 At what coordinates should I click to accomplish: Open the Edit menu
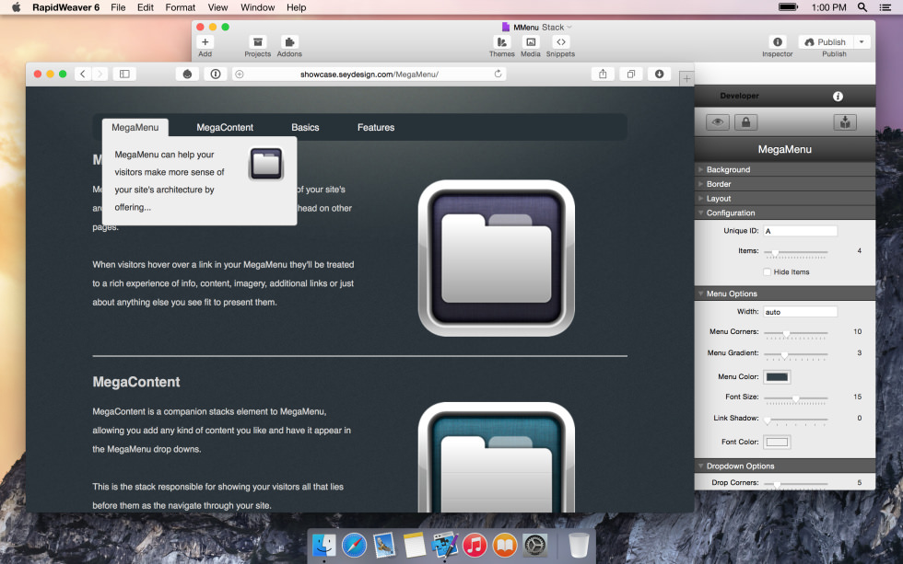pyautogui.click(x=146, y=7)
